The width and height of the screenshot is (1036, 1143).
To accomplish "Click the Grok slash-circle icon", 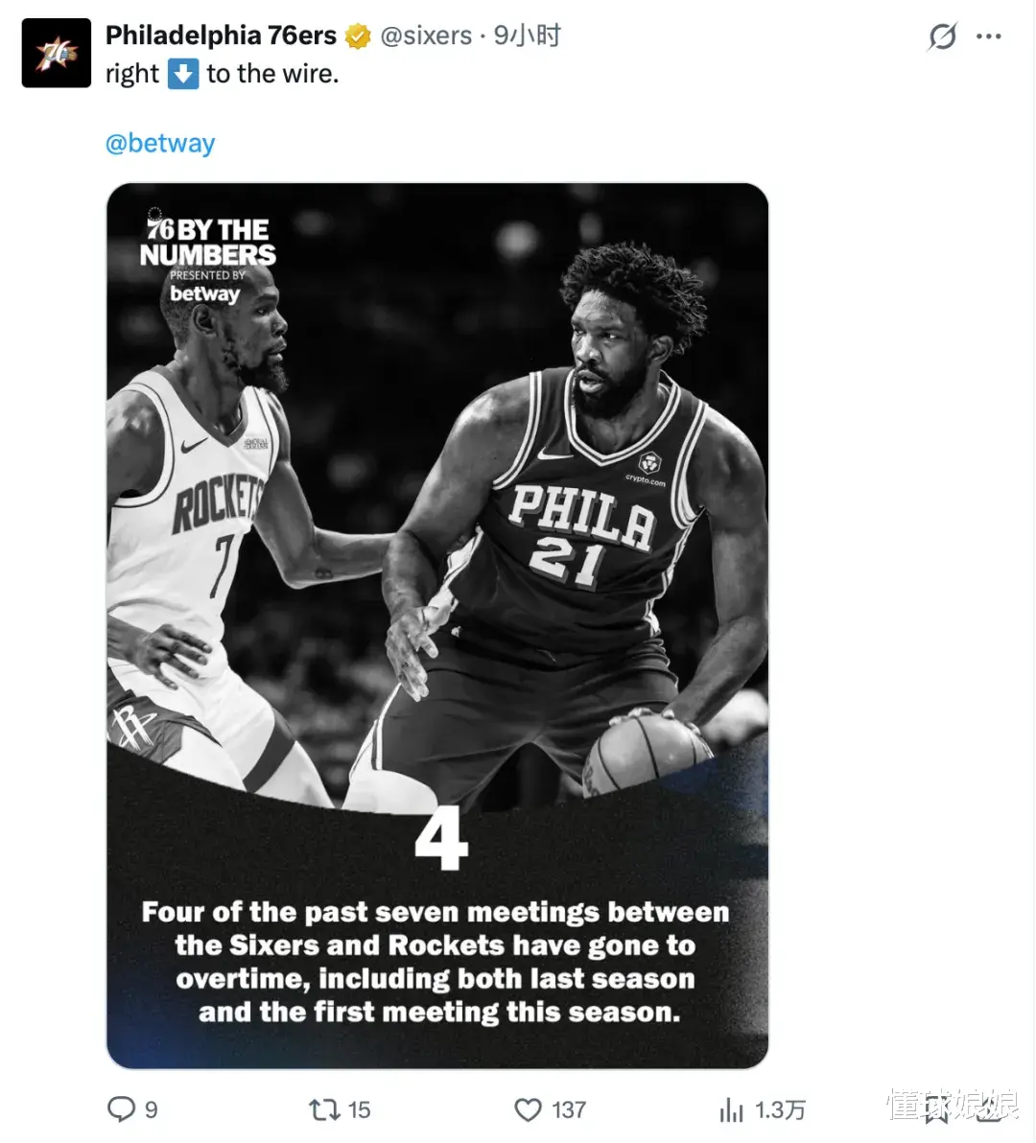I will (943, 35).
